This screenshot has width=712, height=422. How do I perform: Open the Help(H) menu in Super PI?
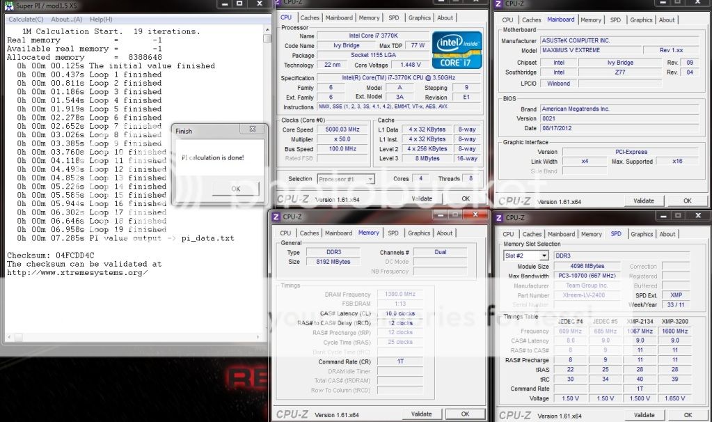(102, 19)
